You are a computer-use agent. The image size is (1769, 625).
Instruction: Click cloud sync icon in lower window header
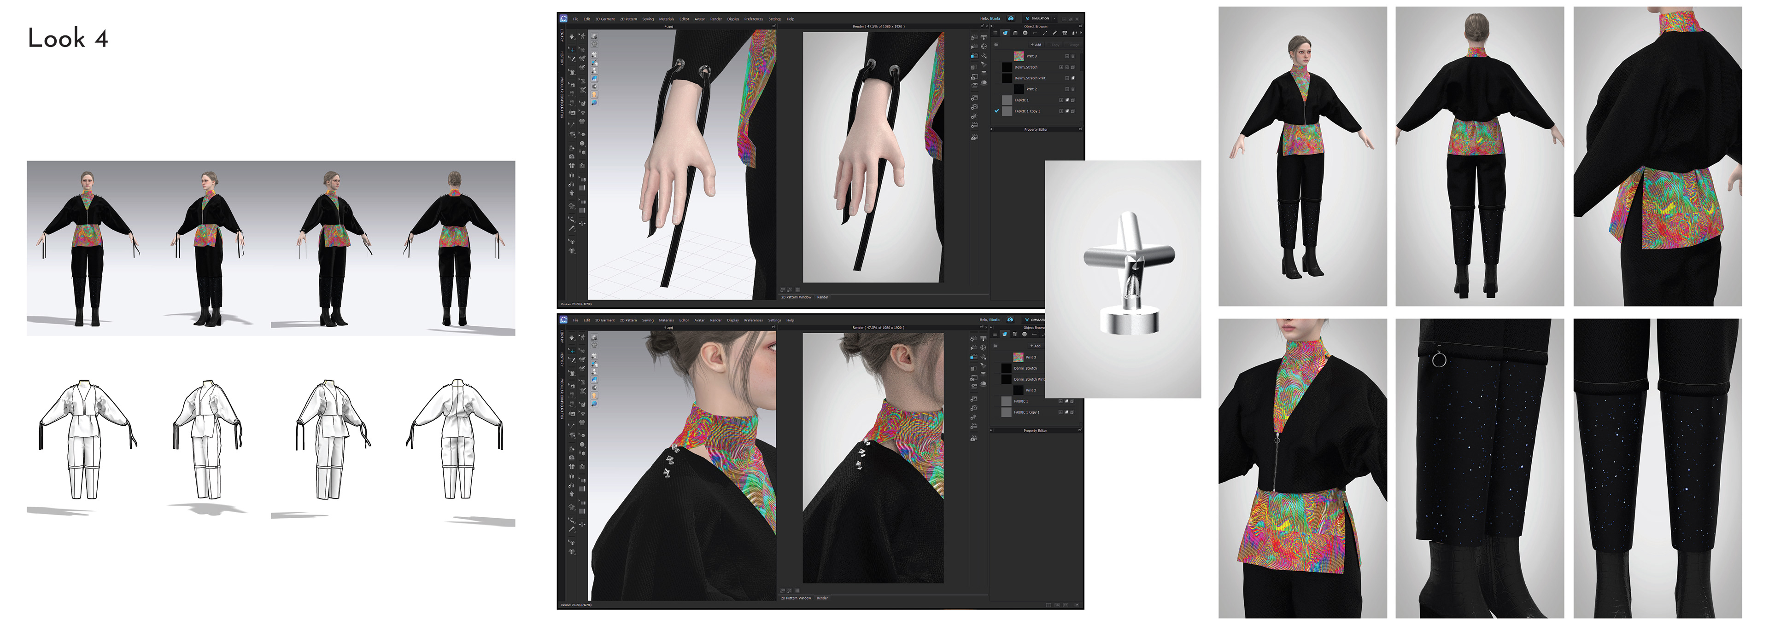click(x=1010, y=320)
